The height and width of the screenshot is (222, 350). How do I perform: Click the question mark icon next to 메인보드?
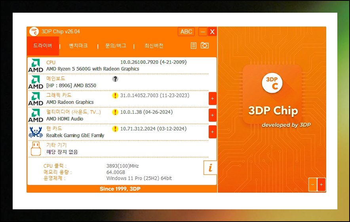tap(115, 79)
